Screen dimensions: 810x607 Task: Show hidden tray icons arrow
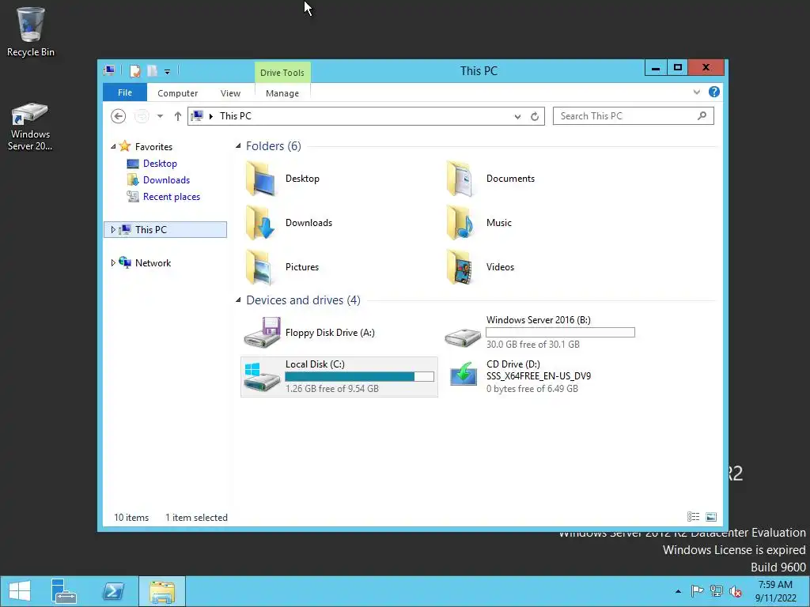point(678,591)
